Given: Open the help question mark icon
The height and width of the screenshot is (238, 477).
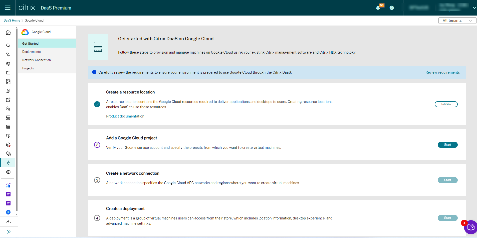Looking at the screenshot, I should [392, 8].
